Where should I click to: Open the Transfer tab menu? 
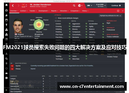[x=33, y=11]
